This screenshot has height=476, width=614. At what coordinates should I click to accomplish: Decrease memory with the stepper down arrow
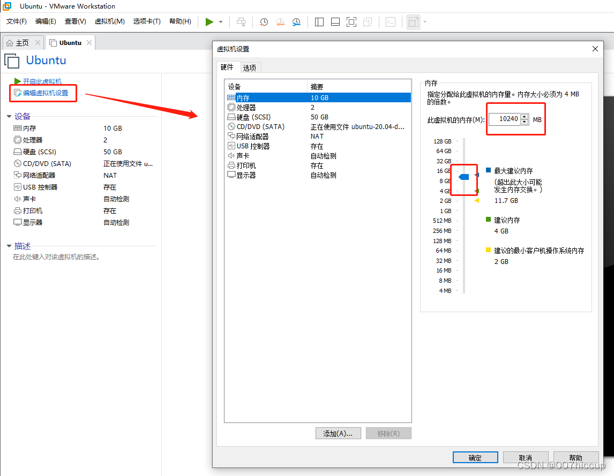(525, 122)
